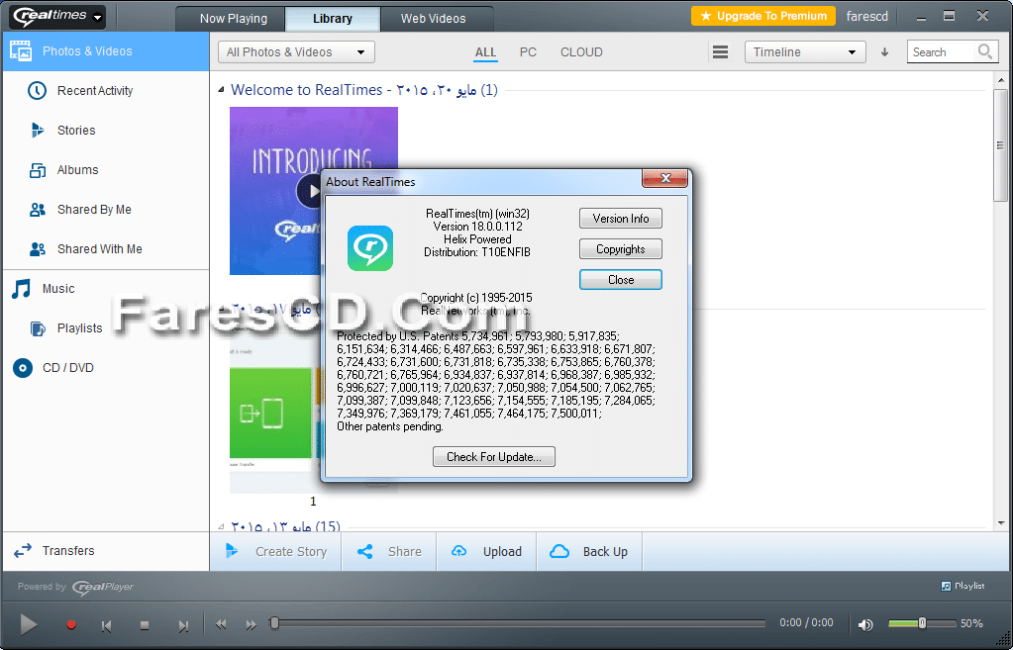1013x650 pixels.
Task: Click Check For Update button
Action: 493,456
